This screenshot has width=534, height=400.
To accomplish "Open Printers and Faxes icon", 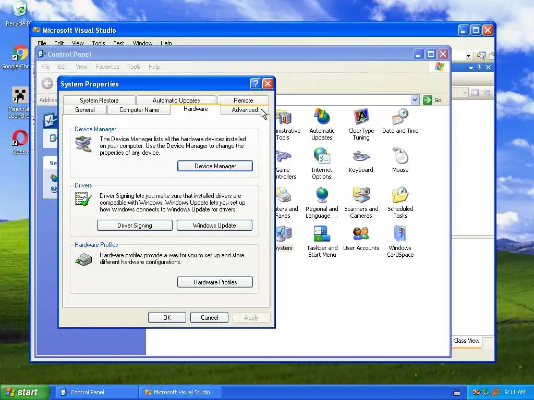I will point(286,203).
